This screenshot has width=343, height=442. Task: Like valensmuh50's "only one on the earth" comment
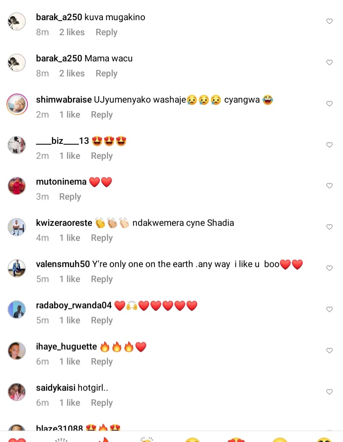329,268
